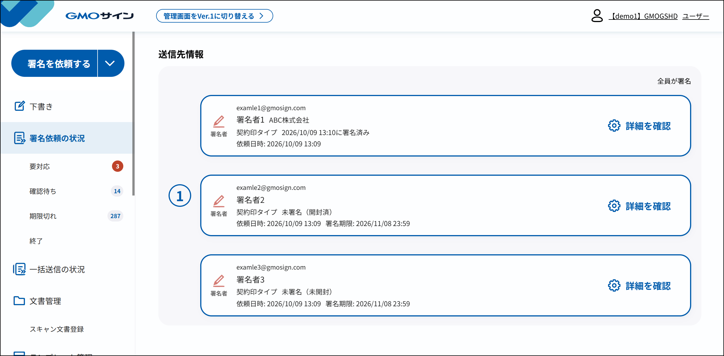Click the draft pencil icon beside 下書き
Image resolution: width=724 pixels, height=356 pixels.
pyautogui.click(x=20, y=106)
